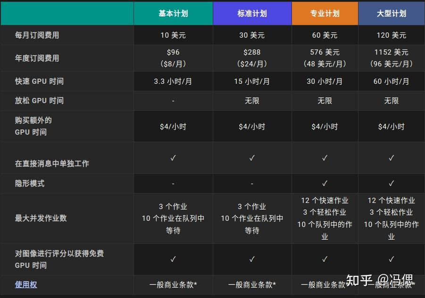This screenshot has width=425, height=298.
Task: Click the 标准计划 header button
Action: coord(252,13)
